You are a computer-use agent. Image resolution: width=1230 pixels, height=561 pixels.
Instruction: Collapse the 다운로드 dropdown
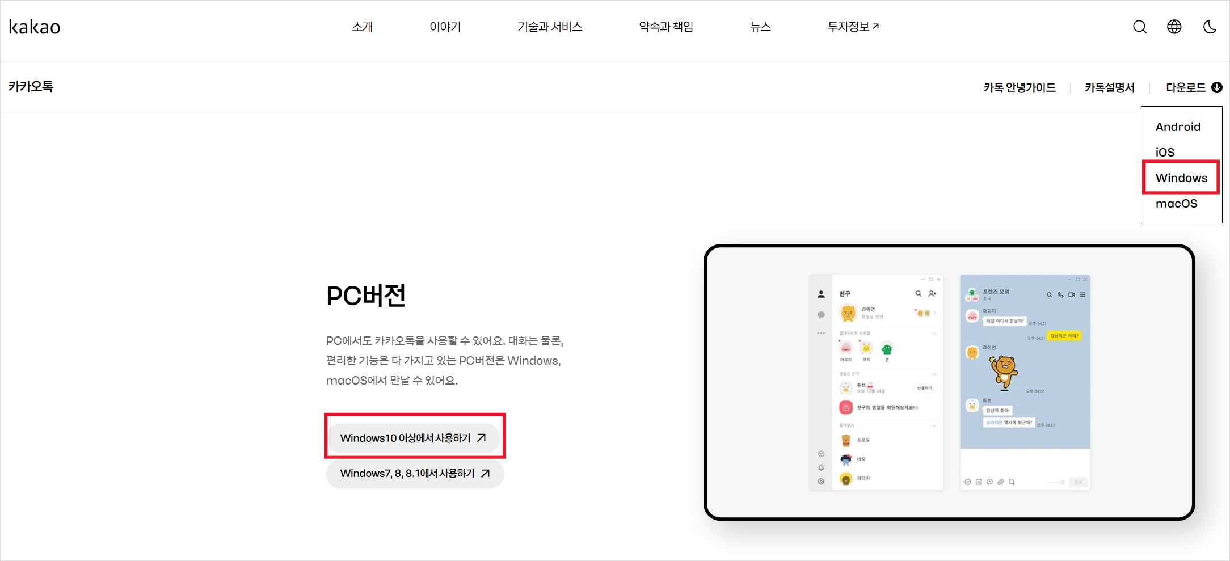point(1194,87)
